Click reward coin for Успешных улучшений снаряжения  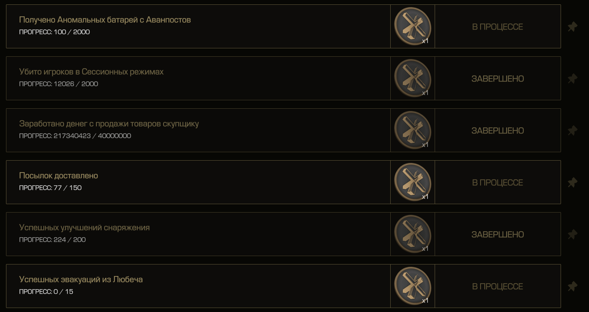(413, 234)
